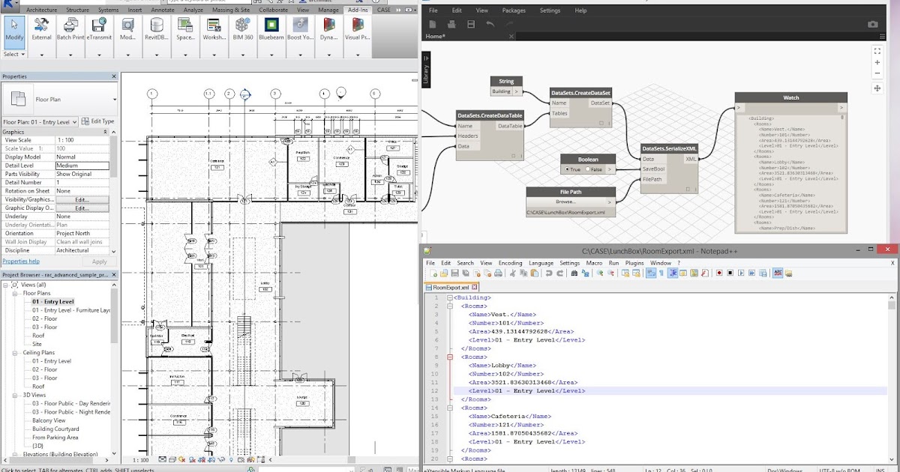Screen dimensions: 900x472
Task: Start macro recording in Notepad++ toolbar
Action: click(718, 273)
